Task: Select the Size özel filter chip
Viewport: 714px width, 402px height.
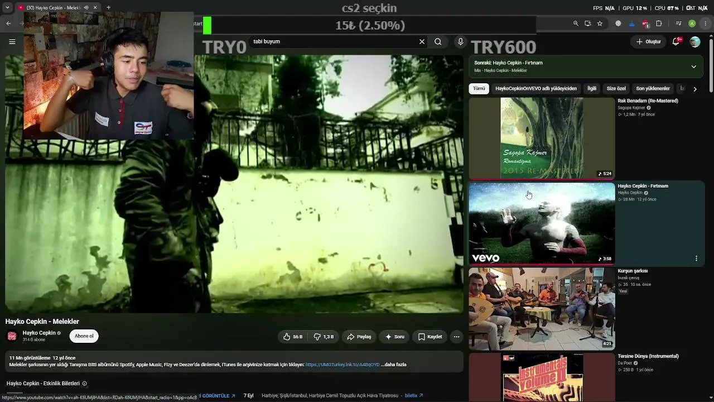Action: pyautogui.click(x=616, y=88)
